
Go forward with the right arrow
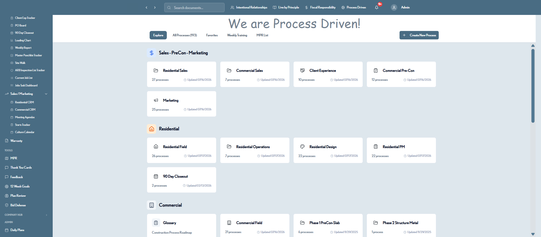pos(155,8)
